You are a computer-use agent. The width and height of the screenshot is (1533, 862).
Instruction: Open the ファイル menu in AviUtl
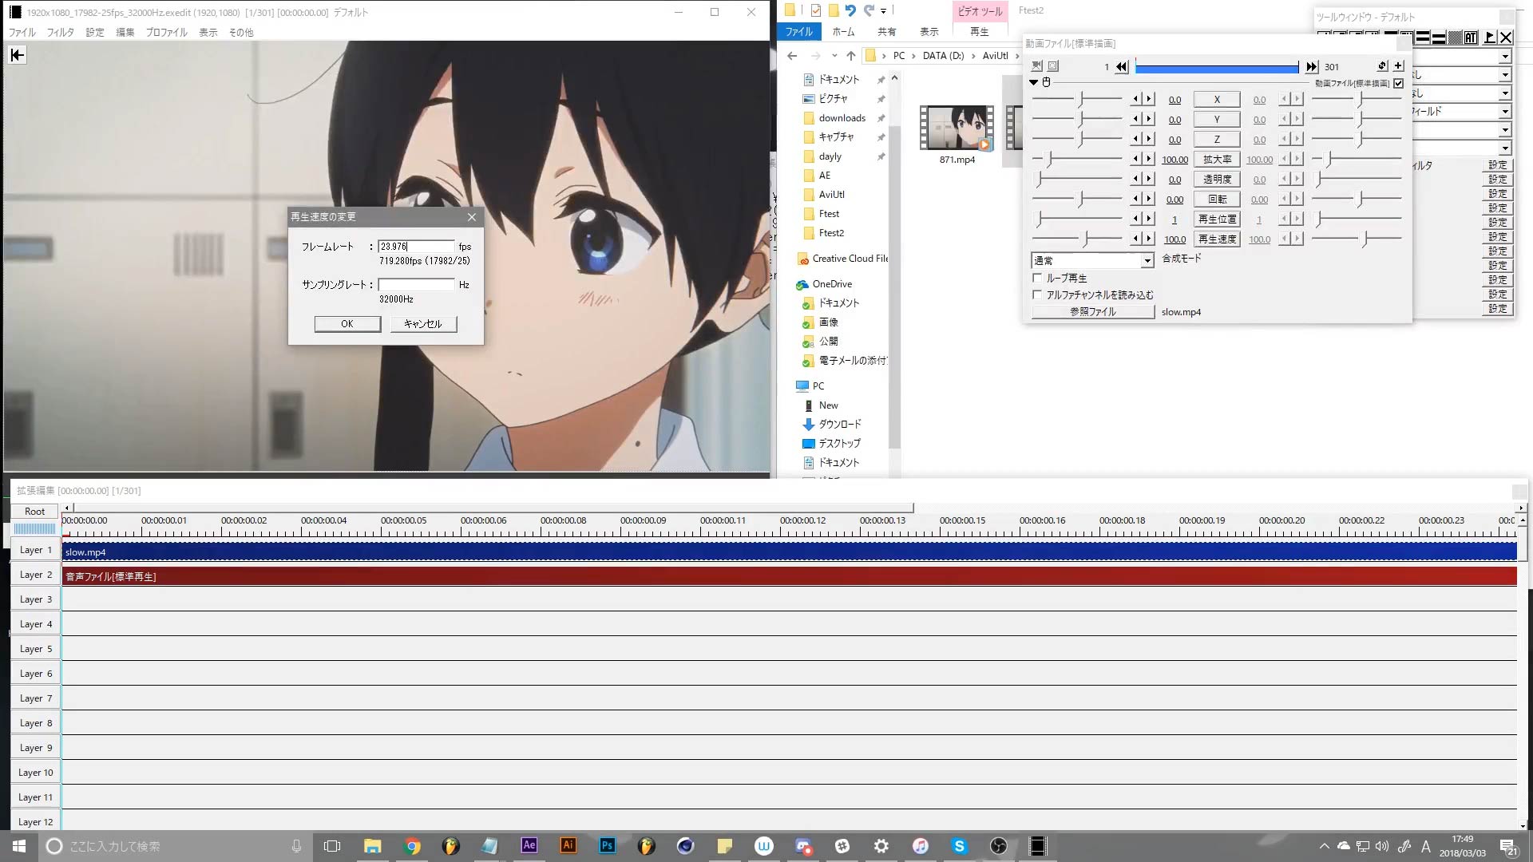point(22,33)
